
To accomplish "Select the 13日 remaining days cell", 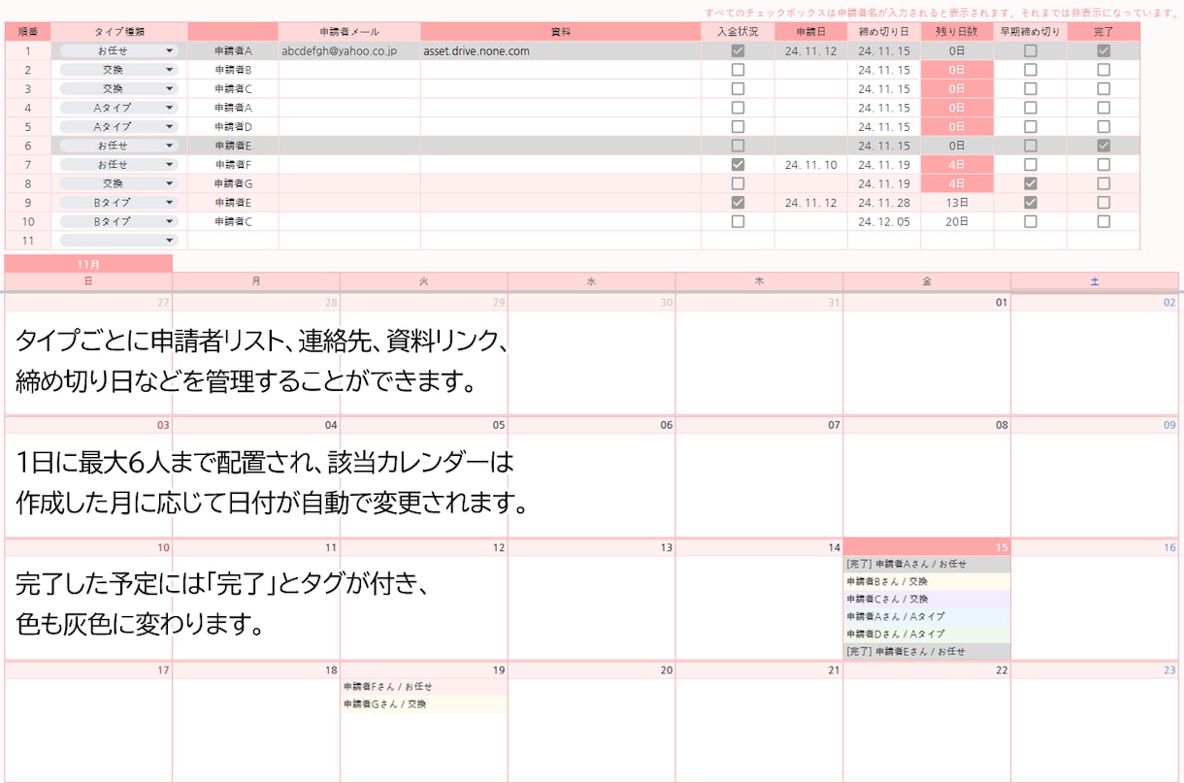I will pos(957,202).
